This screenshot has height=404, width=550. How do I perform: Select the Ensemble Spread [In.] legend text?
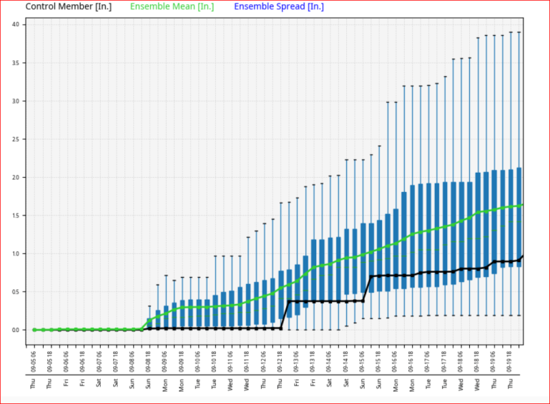(279, 7)
